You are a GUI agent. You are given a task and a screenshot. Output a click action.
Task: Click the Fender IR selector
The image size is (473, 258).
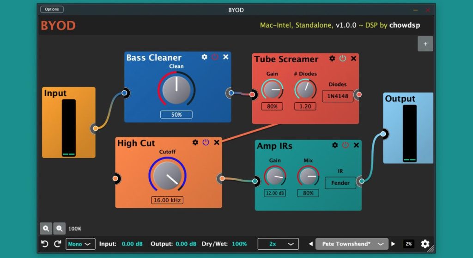coord(340,183)
